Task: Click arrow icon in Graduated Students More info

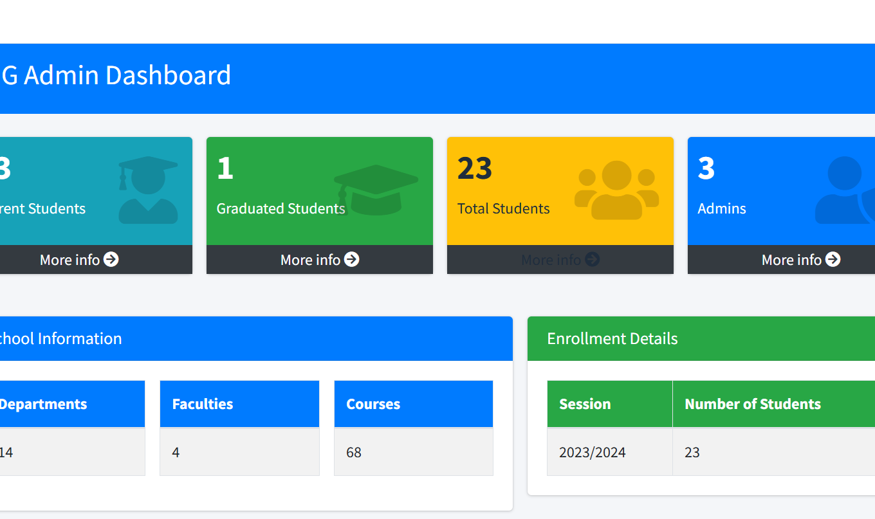Action: coord(351,259)
